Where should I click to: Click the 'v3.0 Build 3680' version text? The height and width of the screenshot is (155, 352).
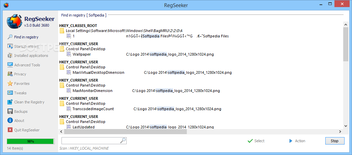pos(36,25)
